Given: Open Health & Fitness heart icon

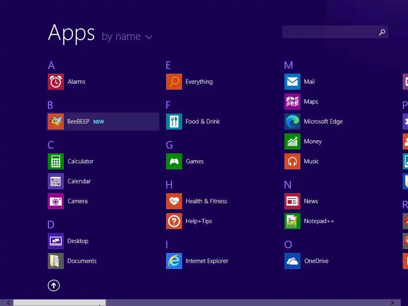Looking at the screenshot, I should click(174, 201).
